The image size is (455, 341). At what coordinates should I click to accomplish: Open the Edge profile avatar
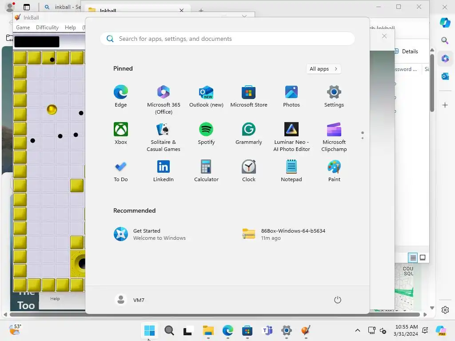pyautogui.click(x=10, y=7)
